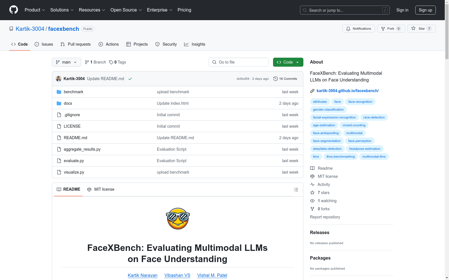The width and height of the screenshot is (449, 280).
Task: Click the README.md file icon
Action: point(59,138)
